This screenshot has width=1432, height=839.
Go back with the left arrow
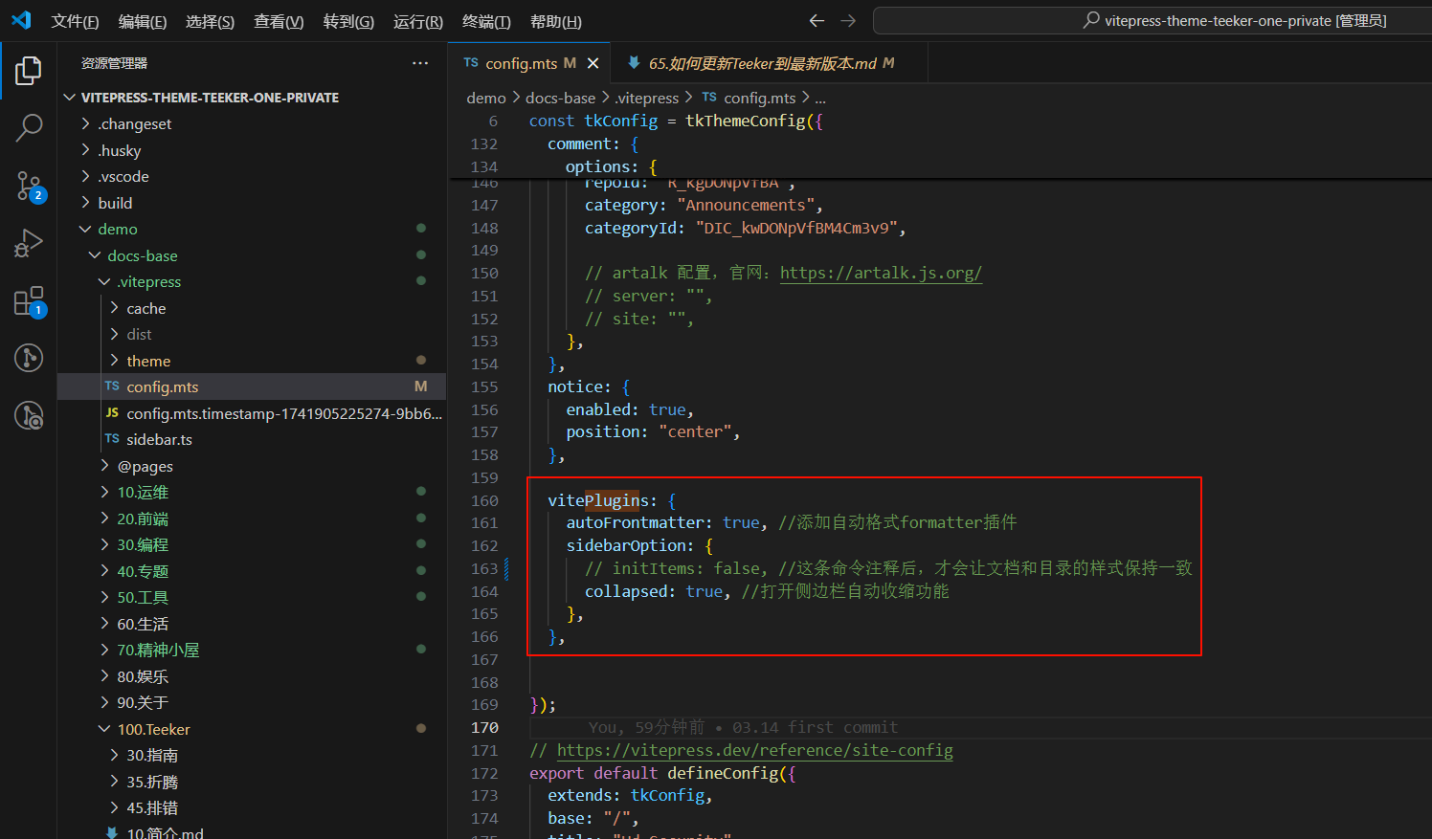[x=817, y=20]
